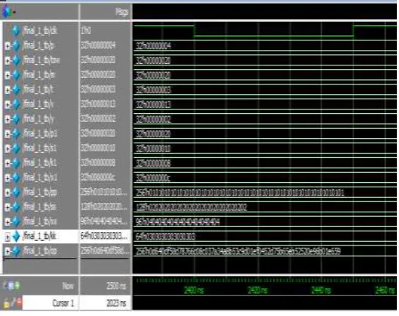The image size is (399, 316).
Task: Click the 2420 ns timeline marker
Action: click(x=257, y=290)
